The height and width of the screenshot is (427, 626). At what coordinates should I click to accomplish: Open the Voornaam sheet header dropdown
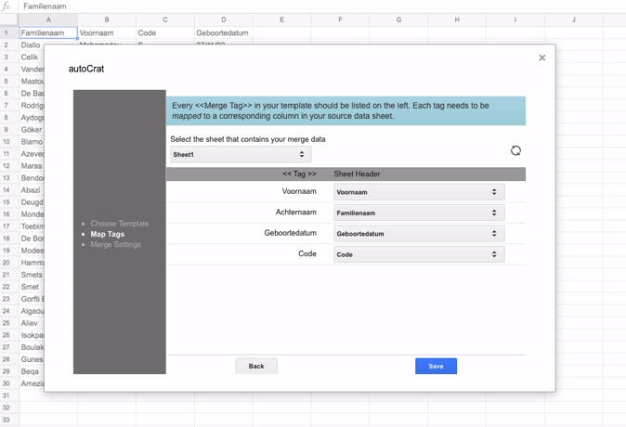[419, 192]
